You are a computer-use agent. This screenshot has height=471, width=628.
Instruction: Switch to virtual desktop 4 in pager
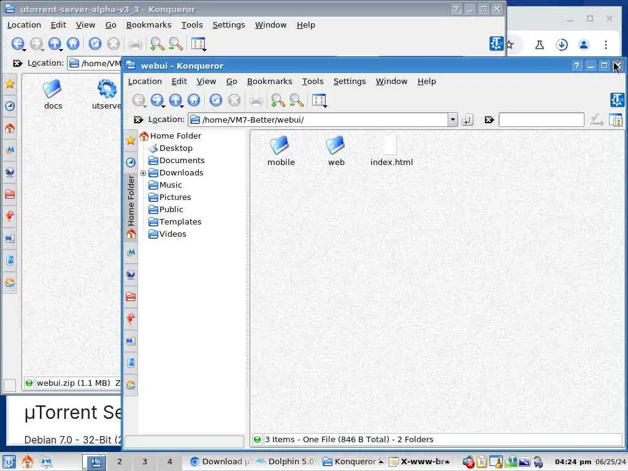point(169,461)
